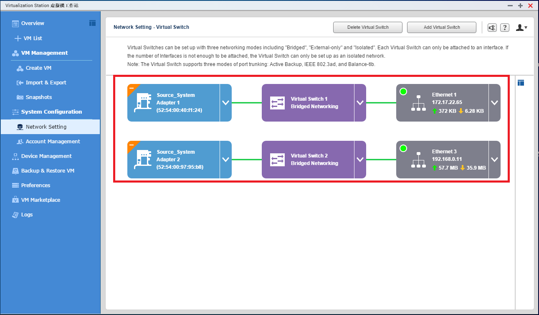Open Snapshots in the sidebar
This screenshot has height=315, width=539.
39,97
